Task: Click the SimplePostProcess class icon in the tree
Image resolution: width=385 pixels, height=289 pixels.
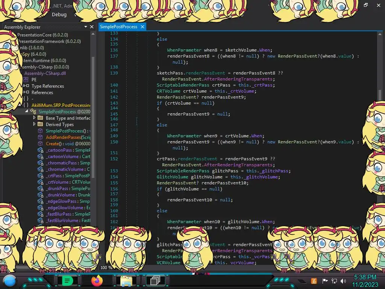Action: click(x=33, y=111)
